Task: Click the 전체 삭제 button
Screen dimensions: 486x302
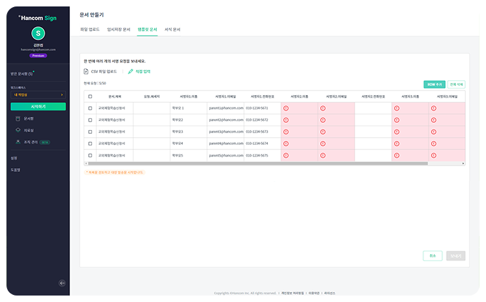Action: (x=456, y=85)
